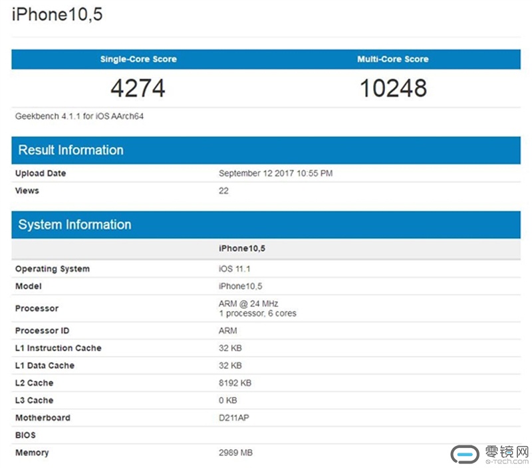Image resolution: width=532 pixels, height=468 pixels.
Task: Select the Model value iPhone10,5
Action: coord(241,287)
